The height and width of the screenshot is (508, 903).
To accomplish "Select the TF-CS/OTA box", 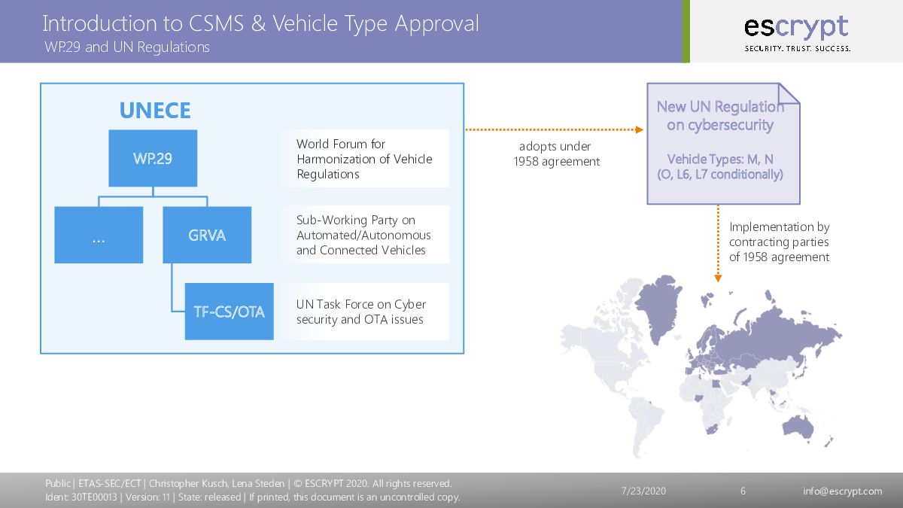I will click(x=229, y=312).
